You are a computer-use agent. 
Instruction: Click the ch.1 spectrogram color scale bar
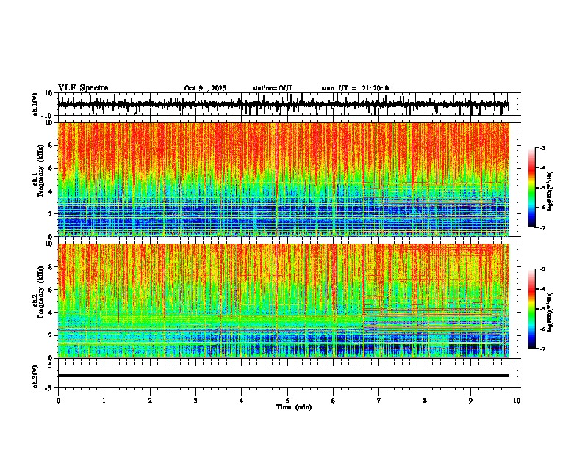pyautogui.click(x=532, y=188)
